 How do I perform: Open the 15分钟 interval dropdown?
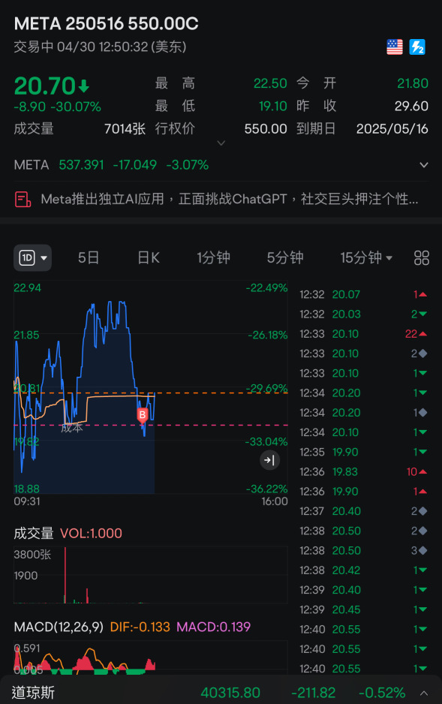(366, 257)
